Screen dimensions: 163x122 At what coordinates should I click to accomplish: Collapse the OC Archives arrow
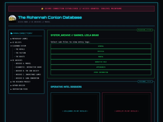[11, 60]
